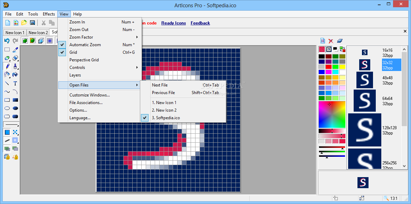
Task: Toggle the blue wireframe cube button
Action: coord(41,41)
